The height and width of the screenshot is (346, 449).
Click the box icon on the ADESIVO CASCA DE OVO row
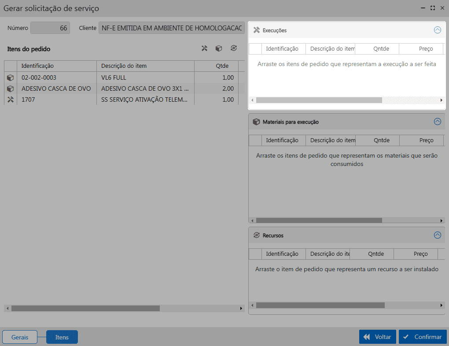click(x=11, y=89)
